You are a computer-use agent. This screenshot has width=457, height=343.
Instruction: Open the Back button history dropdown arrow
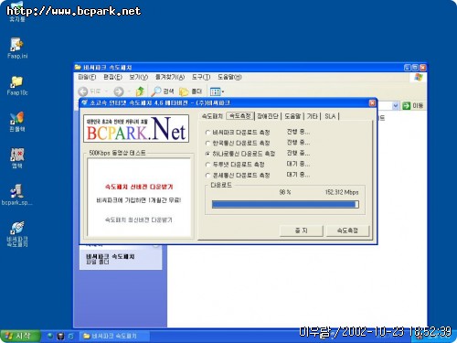click(106, 91)
